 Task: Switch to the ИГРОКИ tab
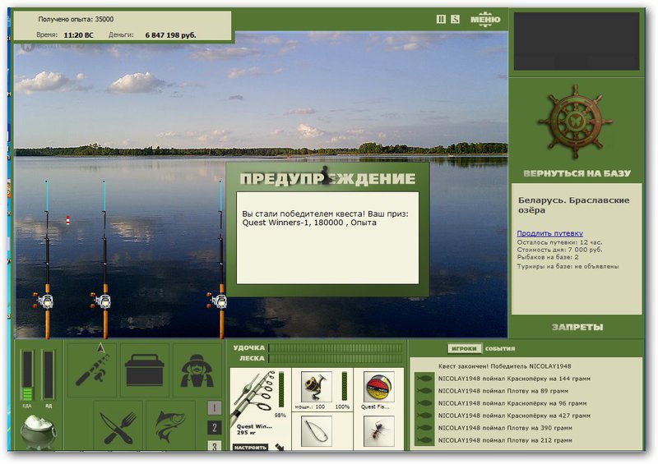coord(464,348)
